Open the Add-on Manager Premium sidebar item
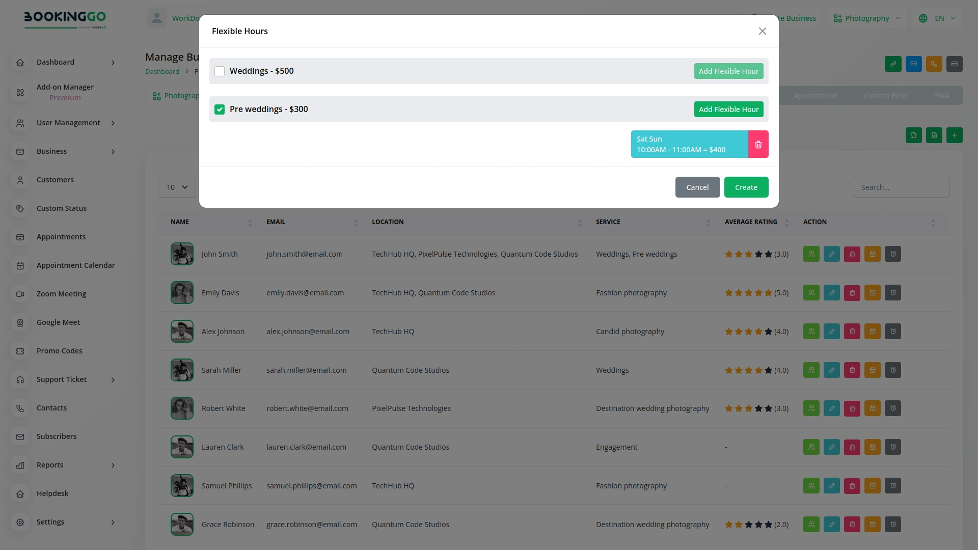This screenshot has width=978, height=550. pyautogui.click(x=65, y=92)
